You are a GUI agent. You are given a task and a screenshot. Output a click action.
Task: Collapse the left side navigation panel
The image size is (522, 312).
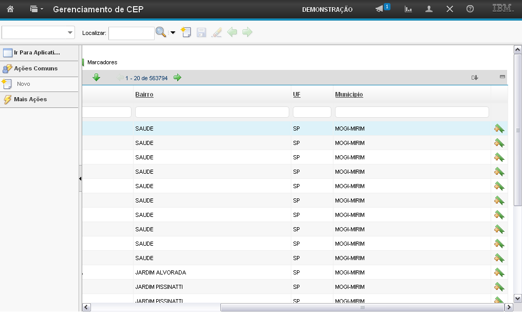coord(80,178)
